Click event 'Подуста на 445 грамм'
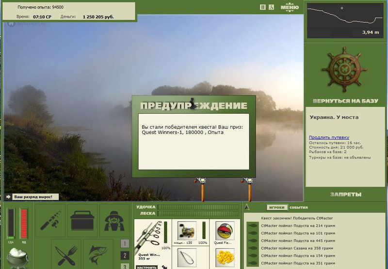 (x=298, y=240)
